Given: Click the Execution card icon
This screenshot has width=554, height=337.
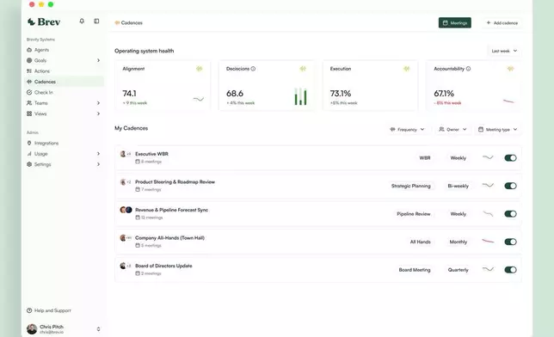Looking at the screenshot, I should pos(407,69).
